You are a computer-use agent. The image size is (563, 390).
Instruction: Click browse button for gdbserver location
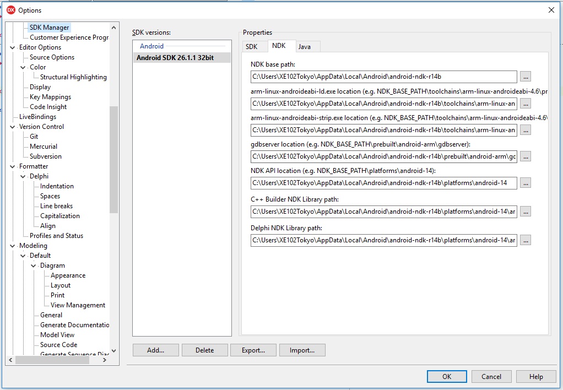[x=525, y=156]
